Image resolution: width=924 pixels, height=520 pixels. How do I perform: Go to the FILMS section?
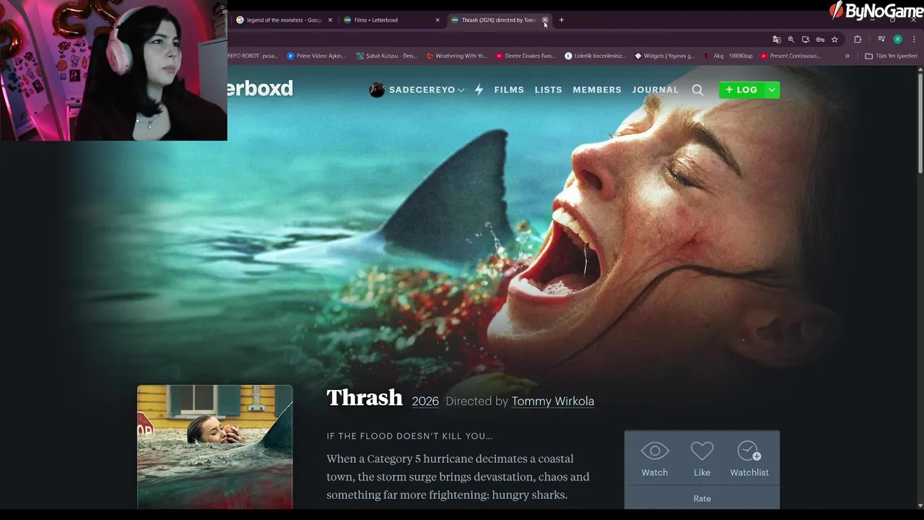click(x=509, y=90)
